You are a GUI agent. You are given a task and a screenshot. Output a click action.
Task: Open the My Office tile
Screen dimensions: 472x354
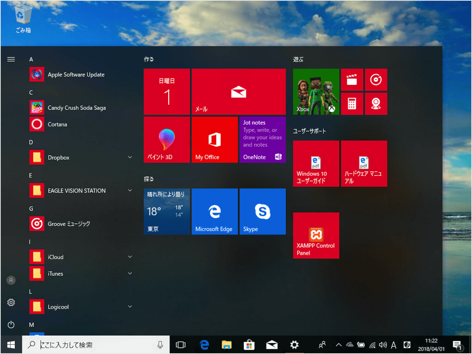pos(215,139)
